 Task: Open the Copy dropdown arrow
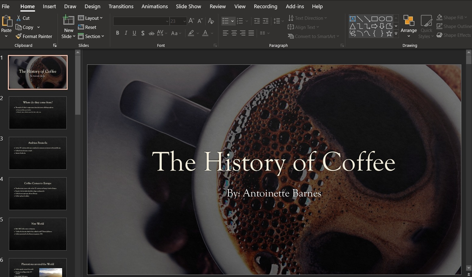tap(38, 27)
